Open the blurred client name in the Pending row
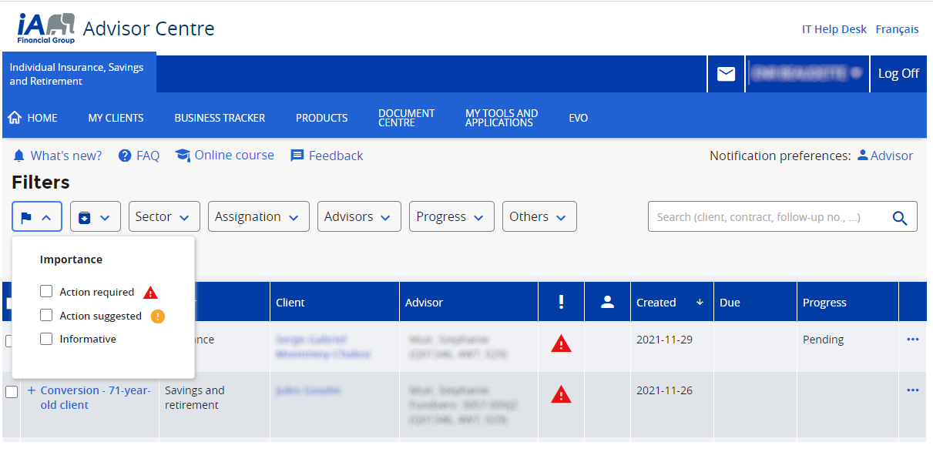 [323, 346]
